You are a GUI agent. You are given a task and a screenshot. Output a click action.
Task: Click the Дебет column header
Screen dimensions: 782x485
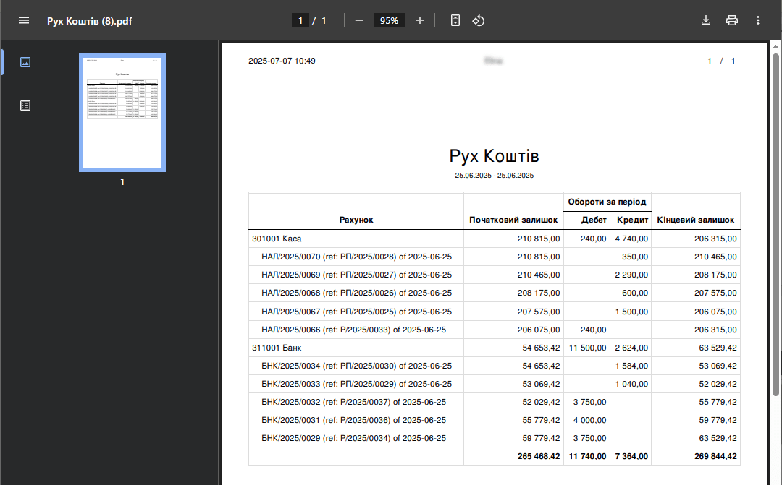point(594,220)
